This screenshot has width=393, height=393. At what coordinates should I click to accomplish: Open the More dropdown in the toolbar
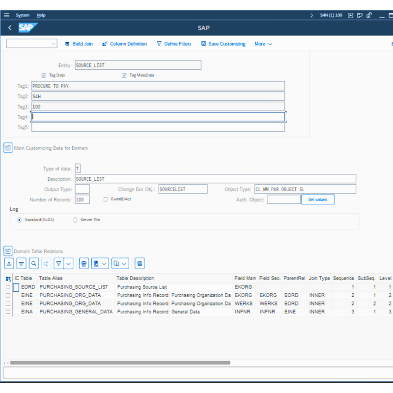(x=263, y=44)
